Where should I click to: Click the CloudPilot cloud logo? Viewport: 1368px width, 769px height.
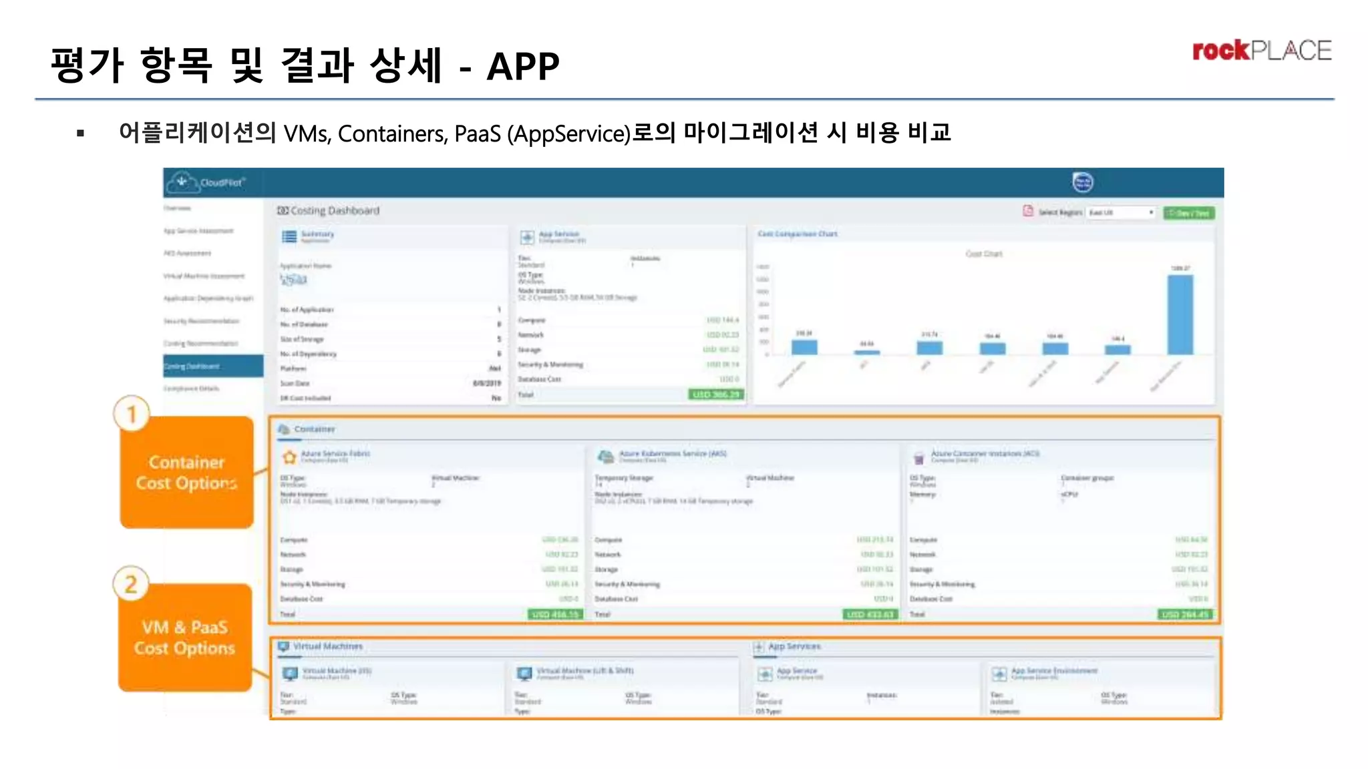(183, 182)
